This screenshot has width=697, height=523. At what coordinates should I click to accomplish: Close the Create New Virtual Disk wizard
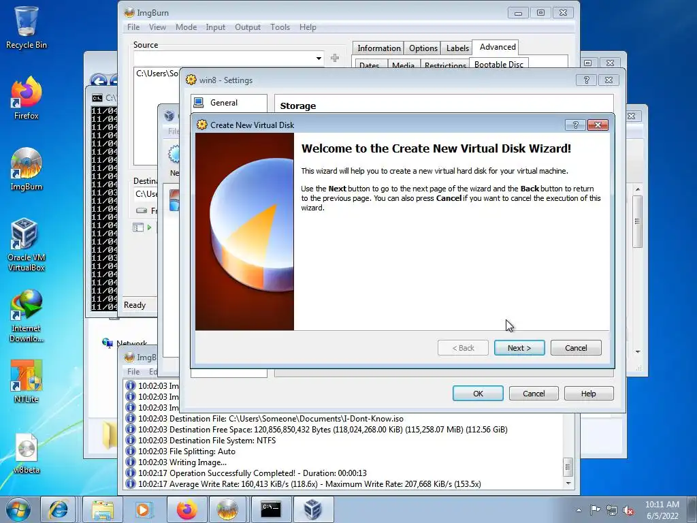598,125
